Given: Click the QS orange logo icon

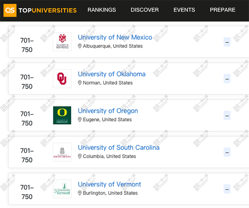Looking at the screenshot, I should 10,10.
